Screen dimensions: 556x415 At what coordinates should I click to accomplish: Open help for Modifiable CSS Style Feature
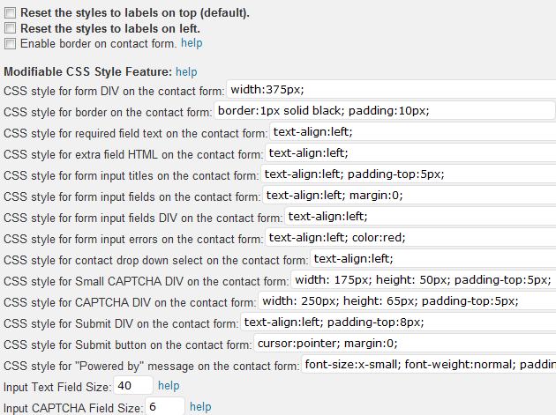point(186,72)
